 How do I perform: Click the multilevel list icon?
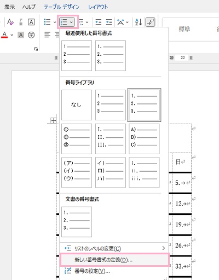82,22
